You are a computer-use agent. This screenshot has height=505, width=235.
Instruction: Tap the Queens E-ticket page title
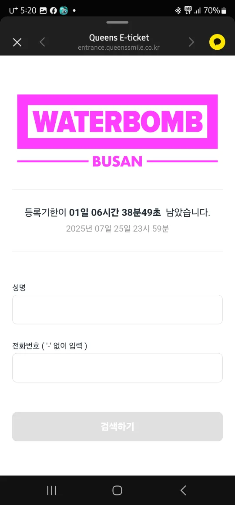pos(119,38)
